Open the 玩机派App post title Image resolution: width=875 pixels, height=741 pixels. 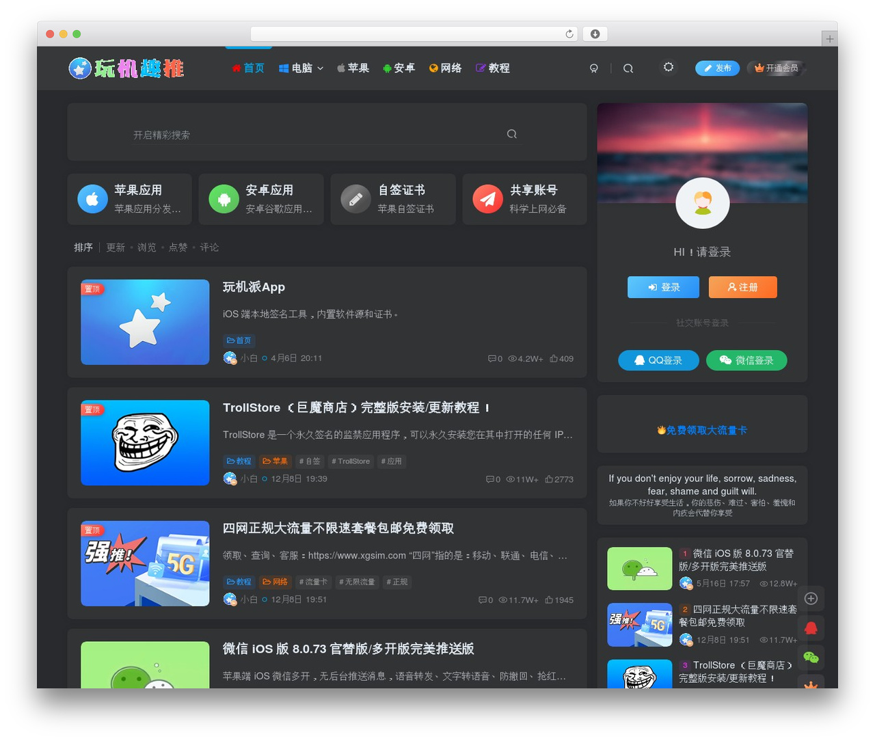pos(254,287)
